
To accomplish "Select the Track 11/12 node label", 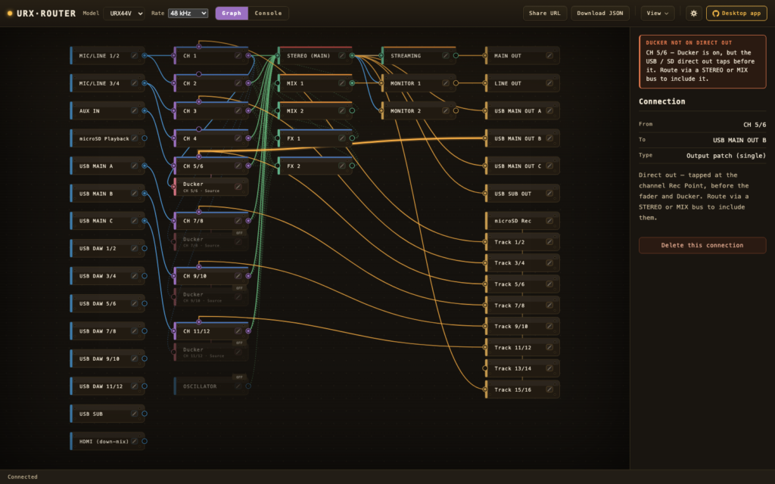I will (x=512, y=348).
